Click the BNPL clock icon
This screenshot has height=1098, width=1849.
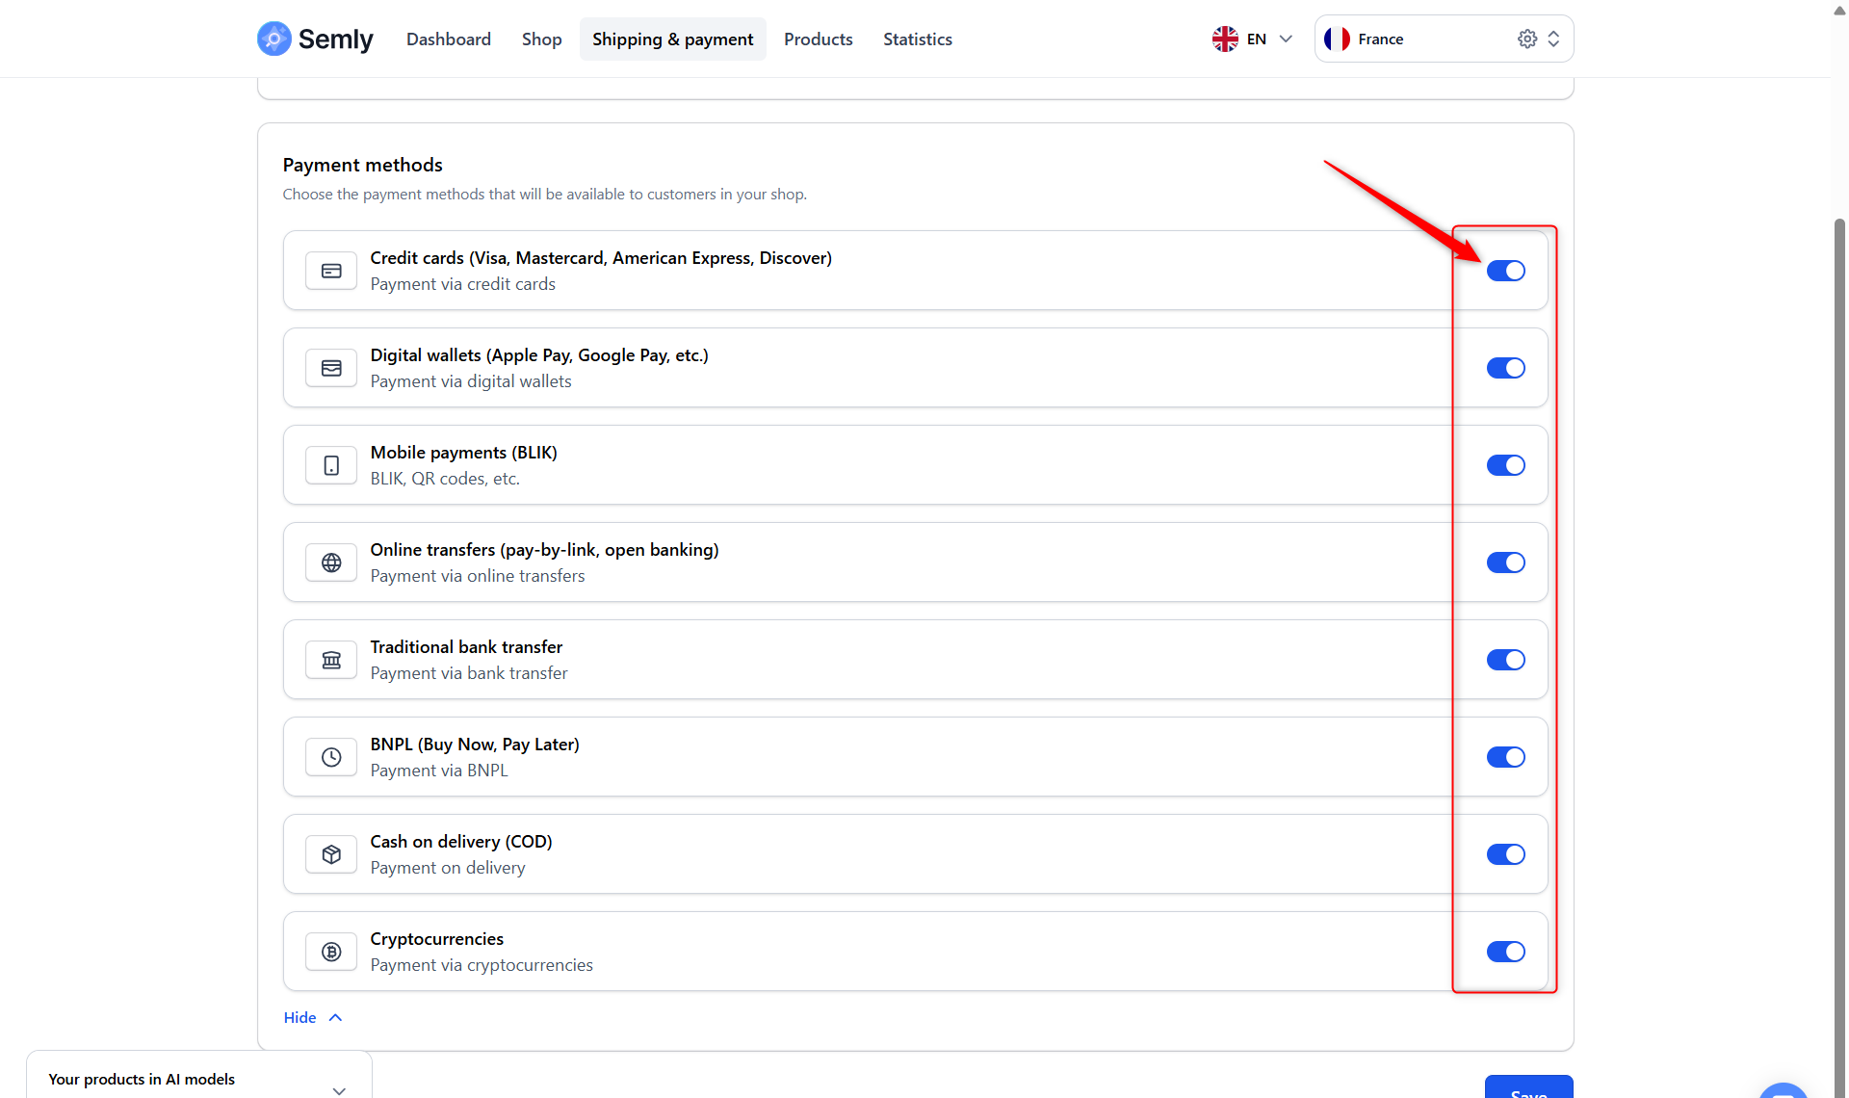(331, 757)
